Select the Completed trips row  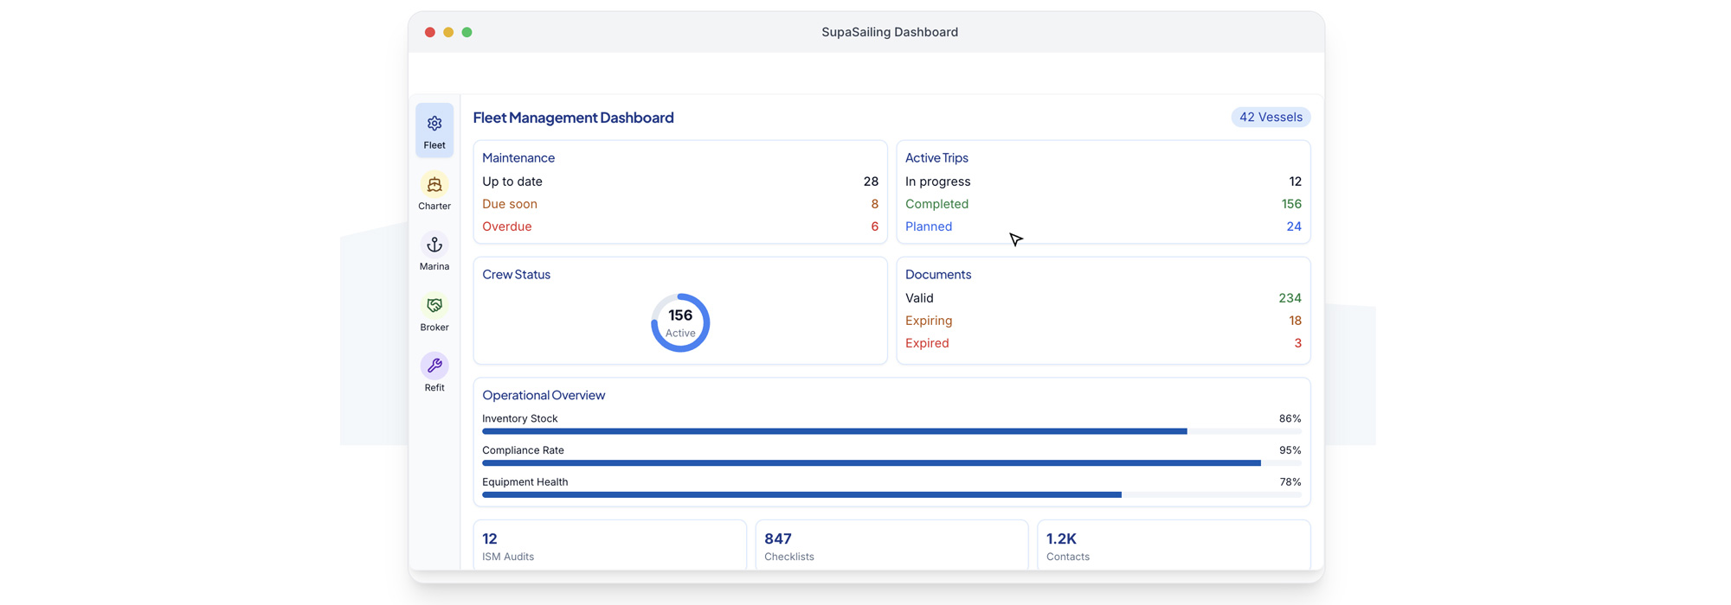(x=1103, y=204)
